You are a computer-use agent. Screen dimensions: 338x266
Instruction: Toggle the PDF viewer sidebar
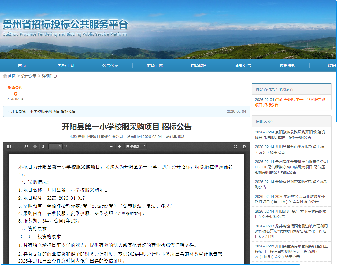click(x=9, y=147)
